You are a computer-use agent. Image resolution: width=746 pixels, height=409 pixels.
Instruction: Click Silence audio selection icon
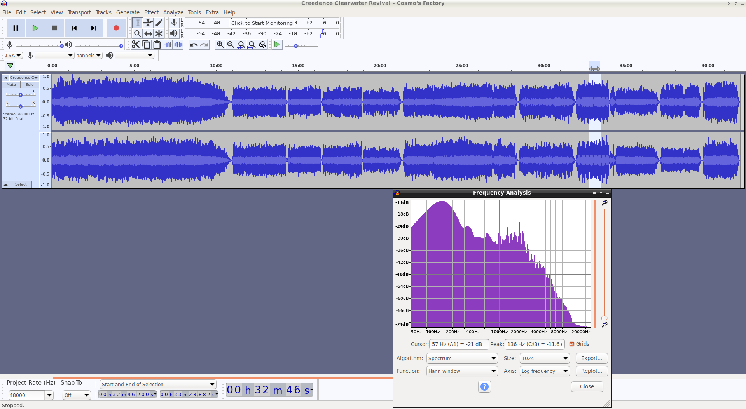click(x=178, y=45)
